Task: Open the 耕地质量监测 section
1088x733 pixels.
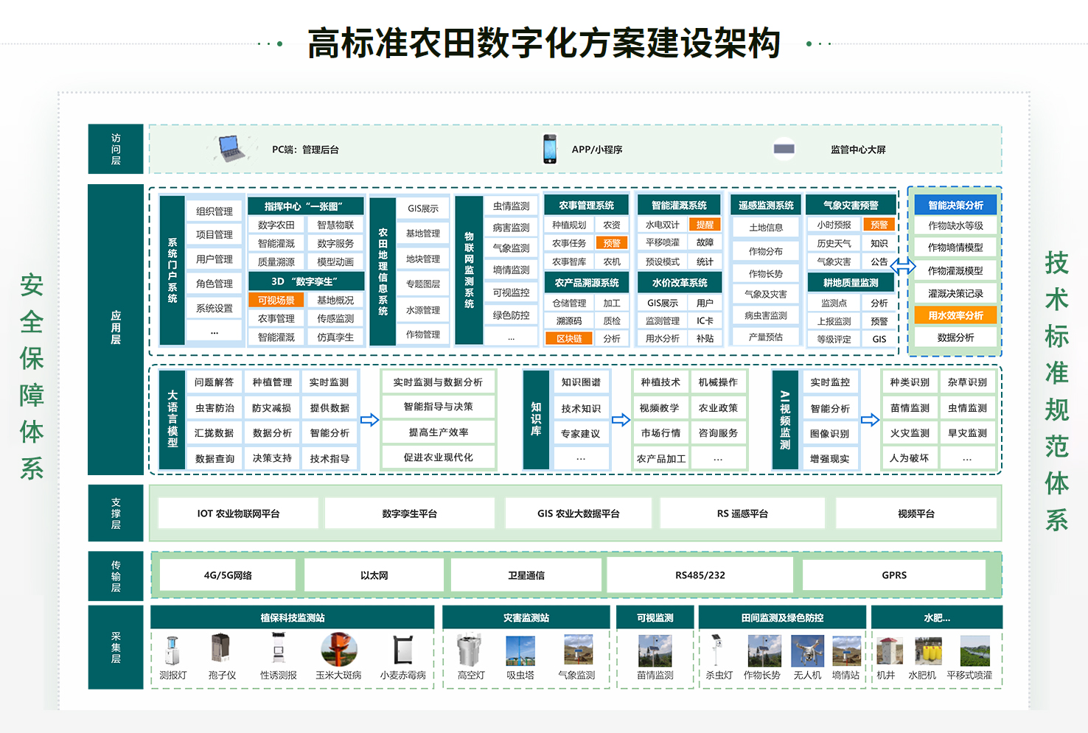Action: pyautogui.click(x=852, y=281)
